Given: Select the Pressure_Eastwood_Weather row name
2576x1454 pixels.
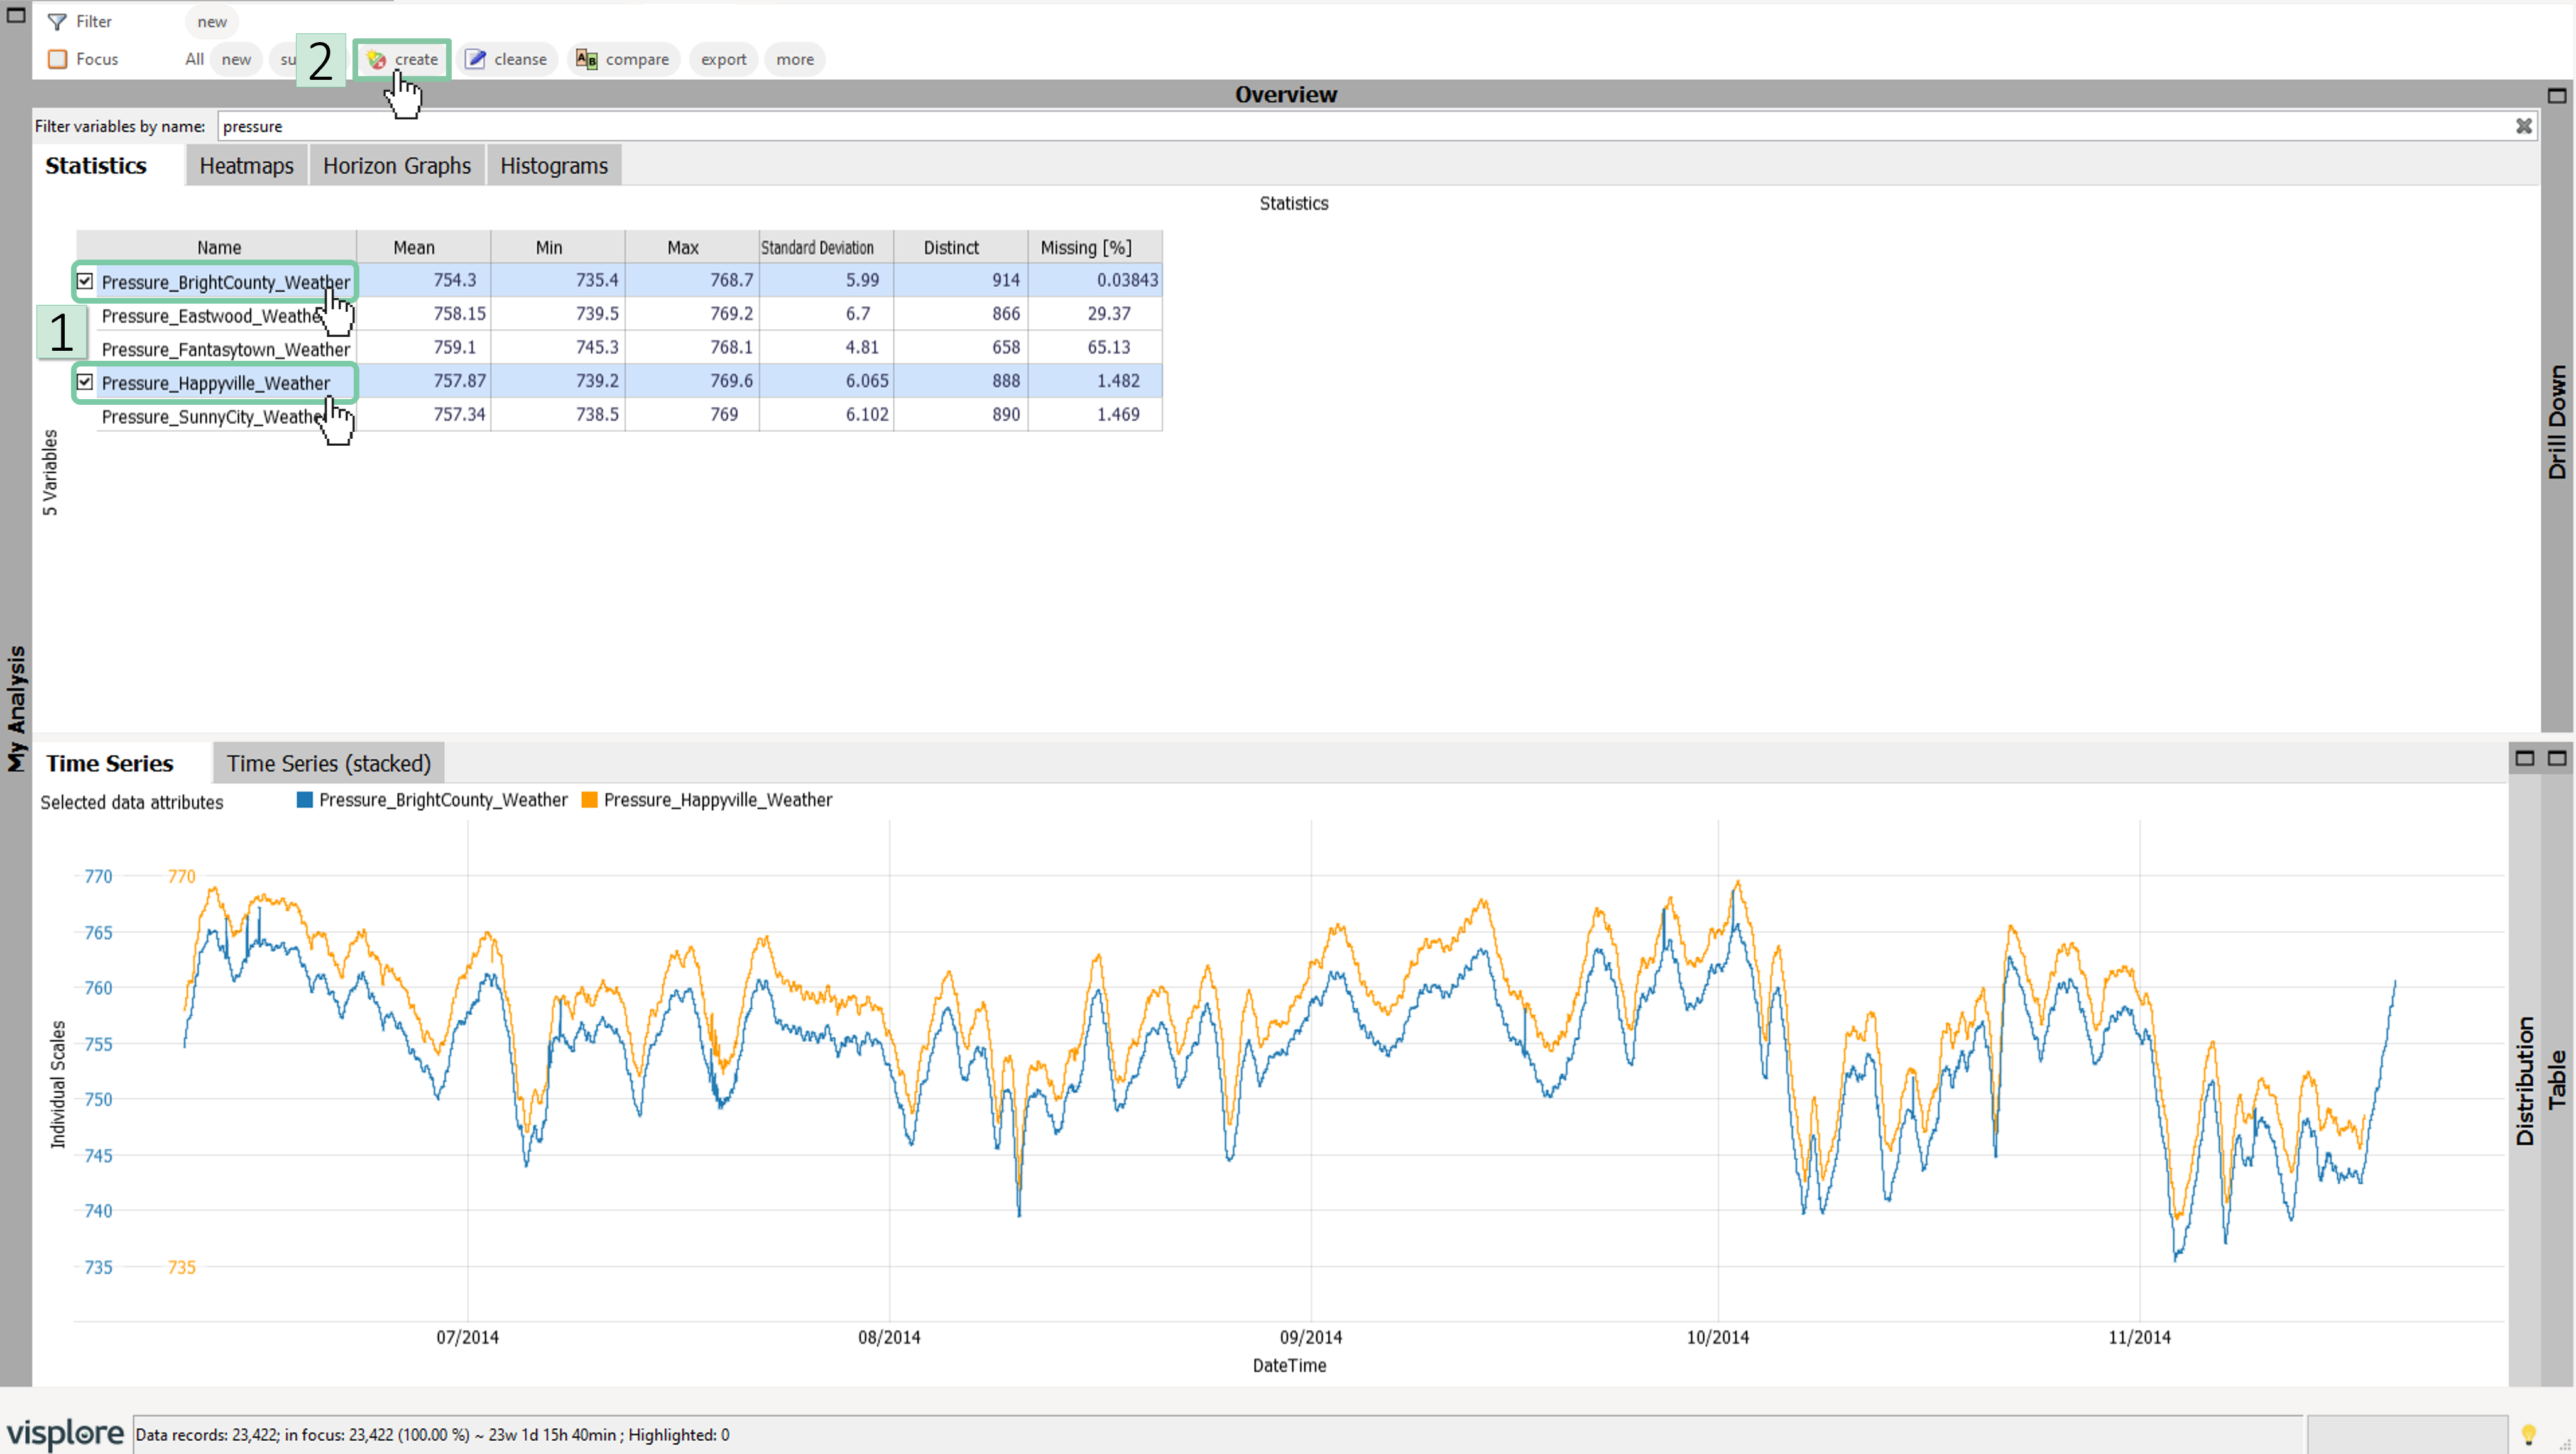Looking at the screenshot, I should pyautogui.click(x=212, y=316).
